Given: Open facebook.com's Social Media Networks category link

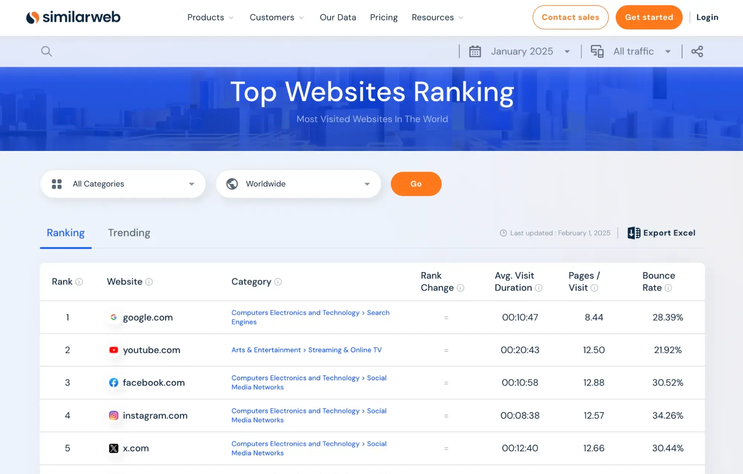Looking at the screenshot, I should click(309, 383).
